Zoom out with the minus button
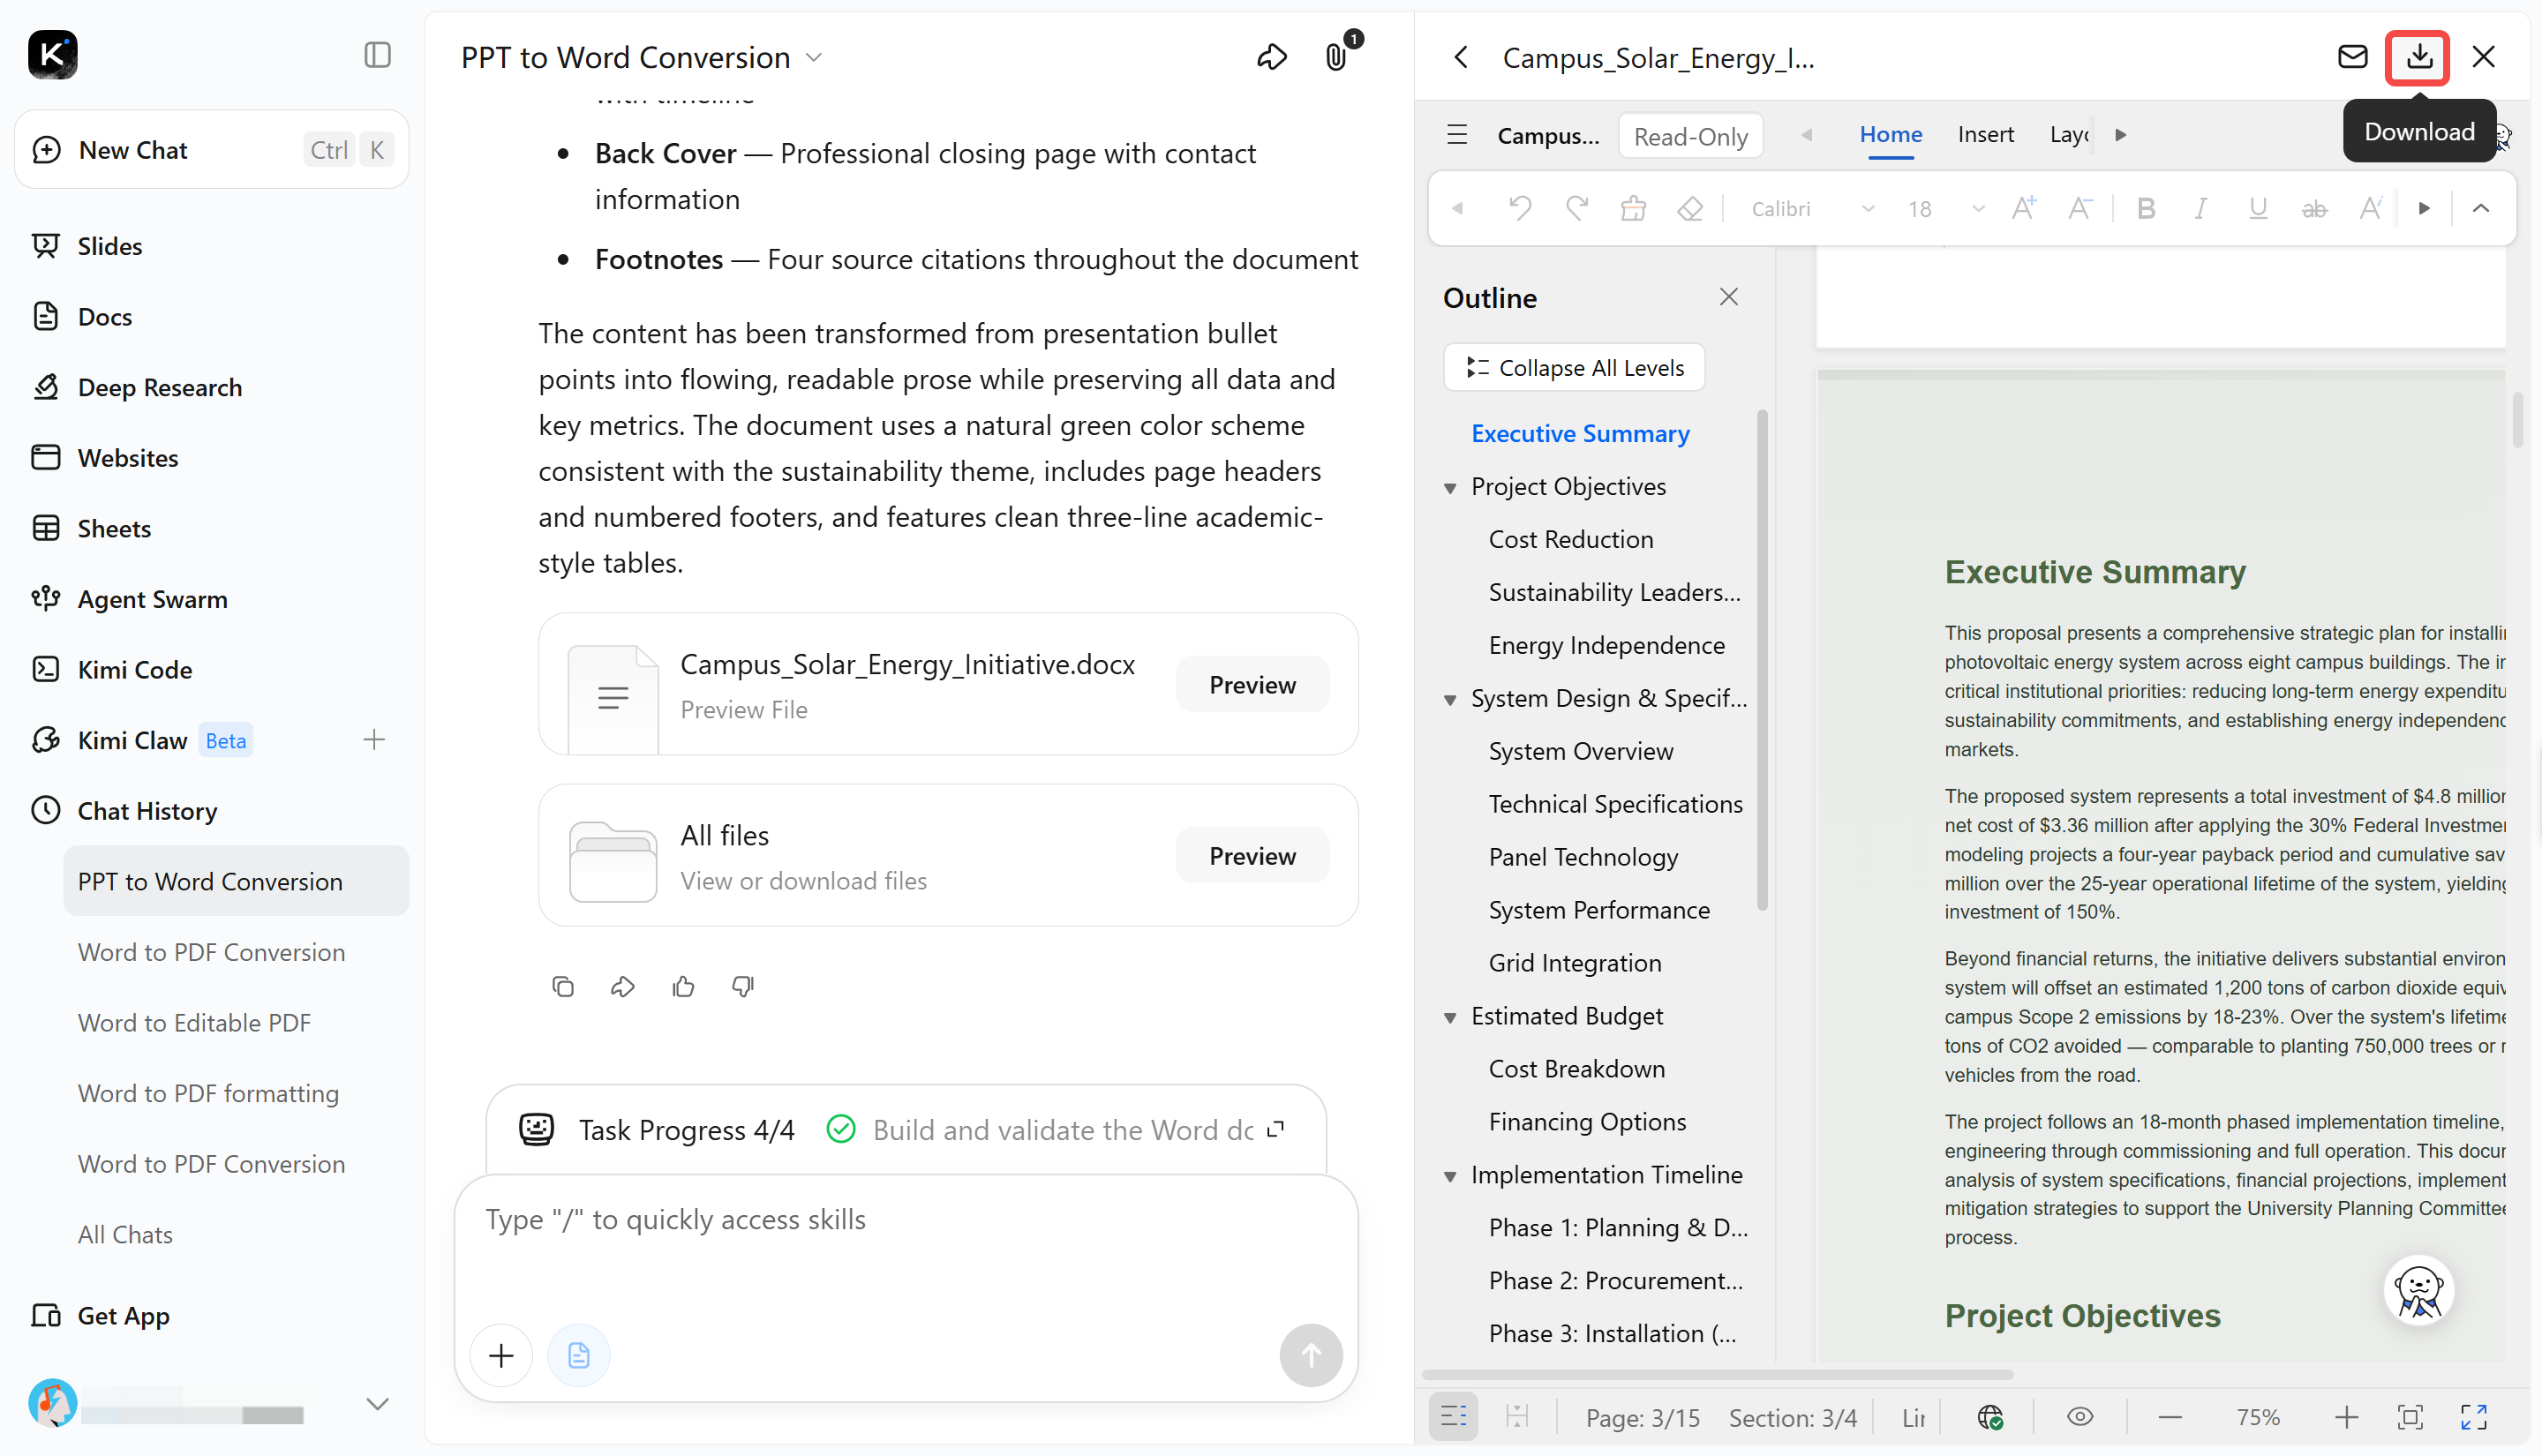The width and height of the screenshot is (2542, 1456). pyautogui.click(x=2169, y=1417)
